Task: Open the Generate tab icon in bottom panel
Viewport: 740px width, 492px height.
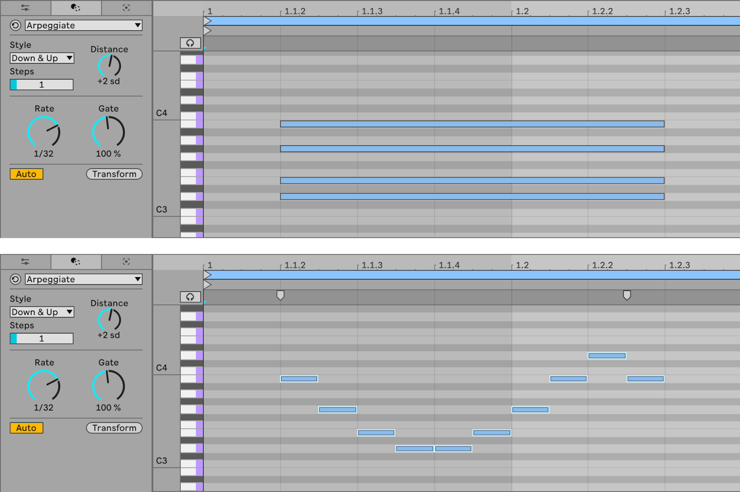Action: click(126, 262)
